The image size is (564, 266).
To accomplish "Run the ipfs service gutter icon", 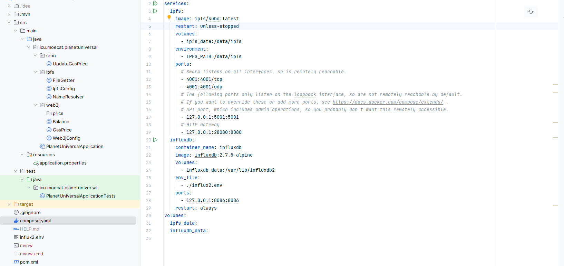I will point(155,11).
